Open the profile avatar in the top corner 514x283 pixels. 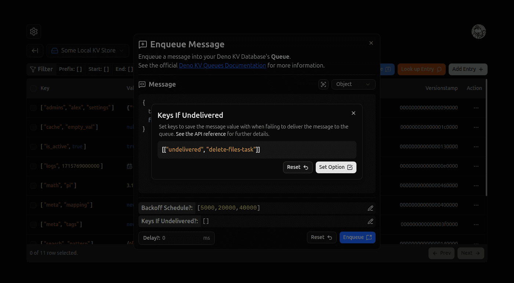[479, 32]
